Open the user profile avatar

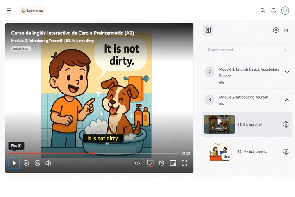(285, 11)
